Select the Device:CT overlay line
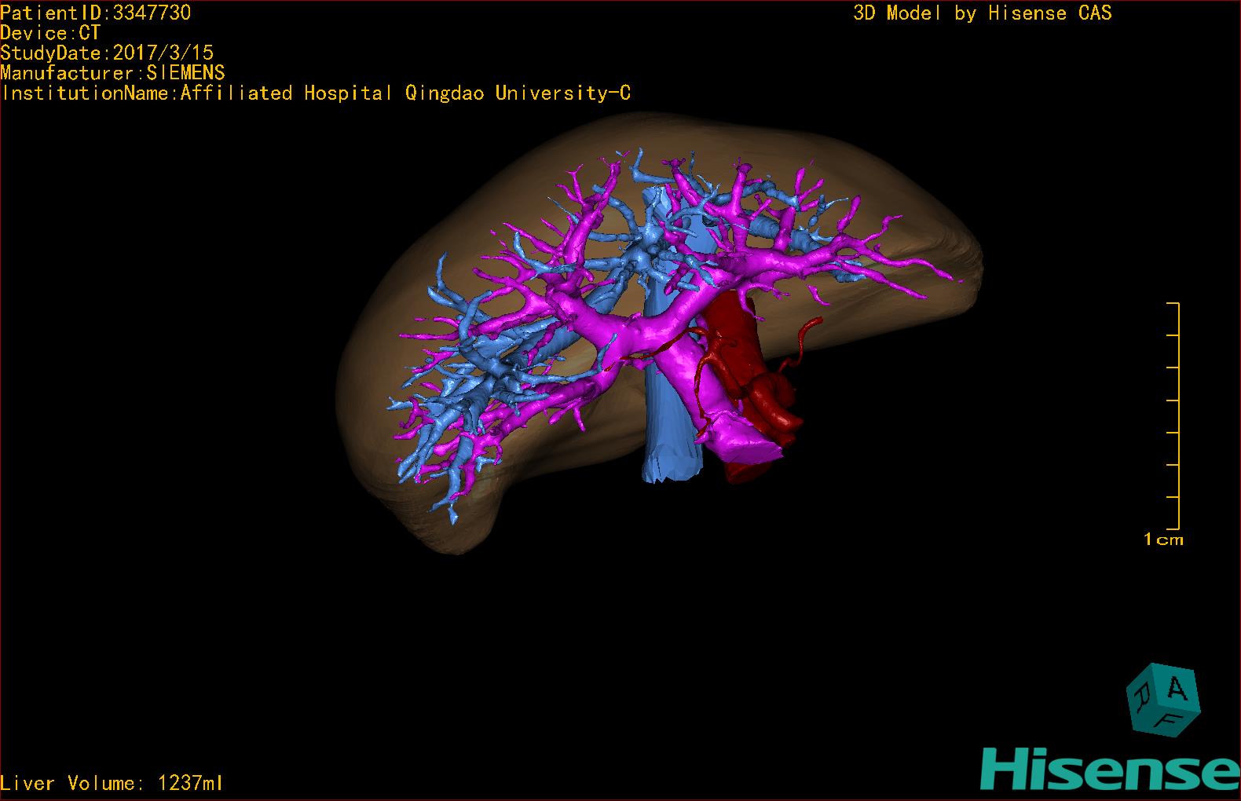1241x801 pixels. coord(50,33)
